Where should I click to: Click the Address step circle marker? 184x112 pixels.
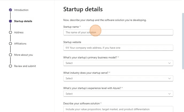(x=10, y=32)
